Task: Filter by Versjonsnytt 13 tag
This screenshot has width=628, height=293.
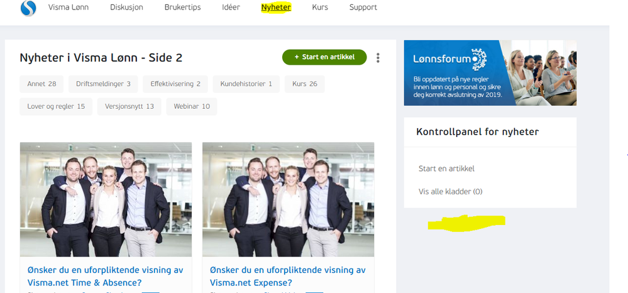Action: click(x=129, y=107)
